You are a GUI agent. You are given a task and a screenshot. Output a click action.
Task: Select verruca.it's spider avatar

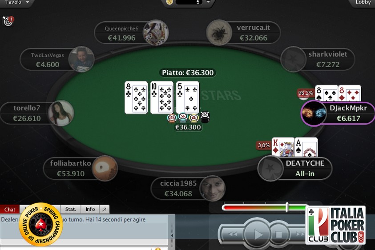tap(219, 32)
